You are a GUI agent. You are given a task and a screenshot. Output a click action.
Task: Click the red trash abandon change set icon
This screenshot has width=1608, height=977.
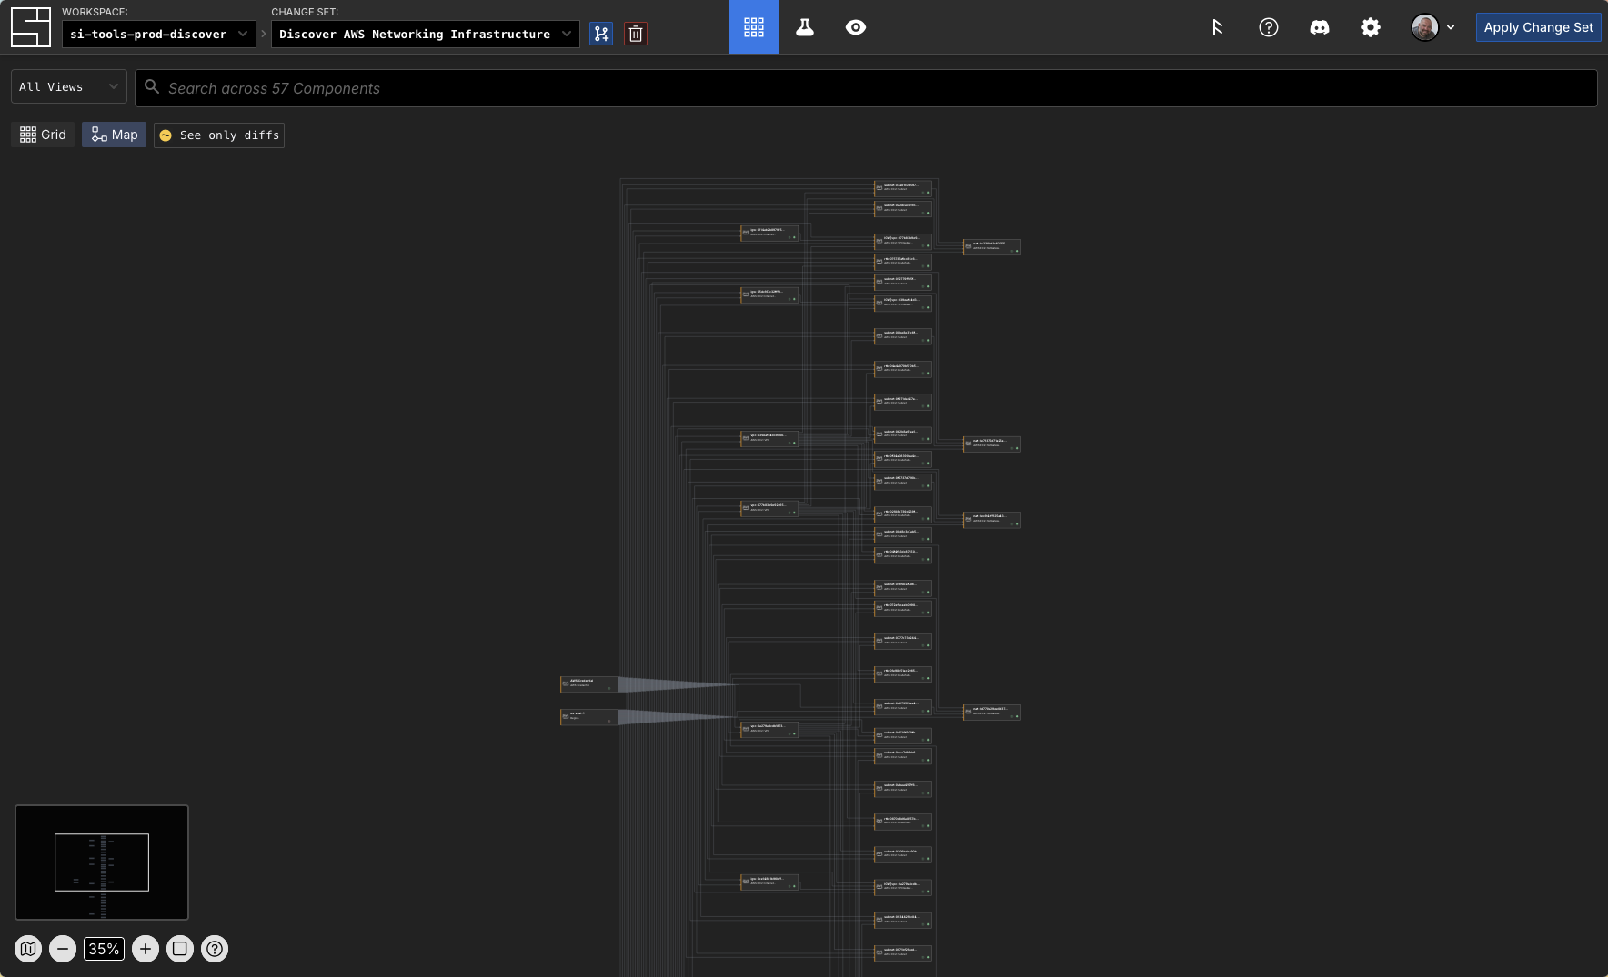(636, 35)
